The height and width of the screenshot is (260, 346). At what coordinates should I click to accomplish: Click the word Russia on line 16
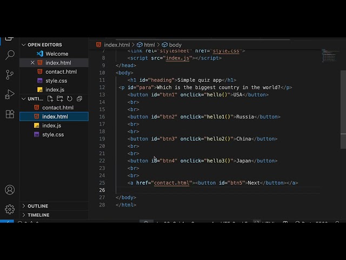(245, 117)
